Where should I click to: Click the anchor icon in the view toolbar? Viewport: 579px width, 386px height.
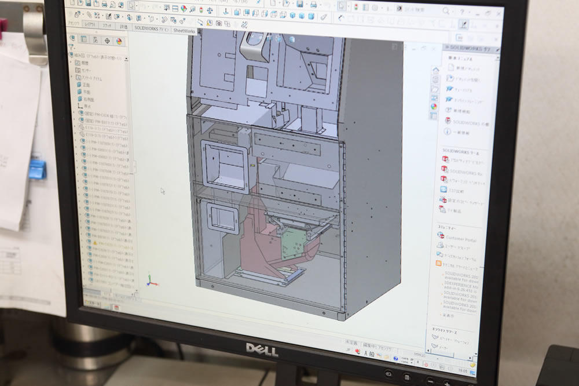click(226, 12)
